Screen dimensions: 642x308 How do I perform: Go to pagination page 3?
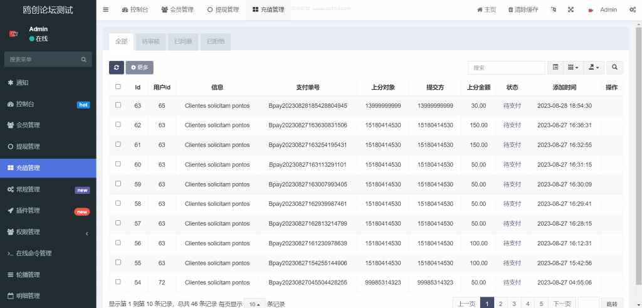pyautogui.click(x=514, y=304)
